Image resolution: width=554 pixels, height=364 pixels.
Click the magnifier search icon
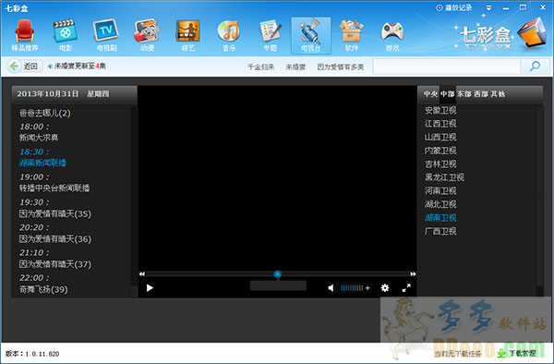coord(535,67)
